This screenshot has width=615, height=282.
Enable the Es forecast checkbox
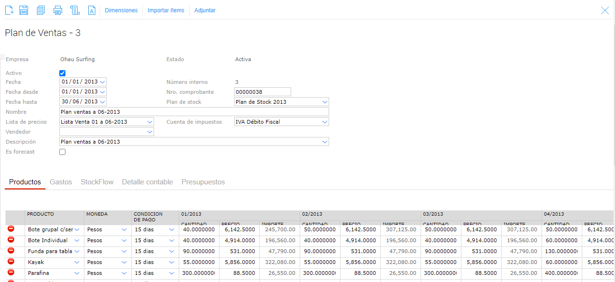62,152
